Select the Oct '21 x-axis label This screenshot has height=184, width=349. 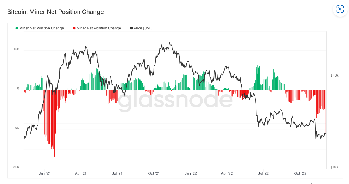click(153, 173)
